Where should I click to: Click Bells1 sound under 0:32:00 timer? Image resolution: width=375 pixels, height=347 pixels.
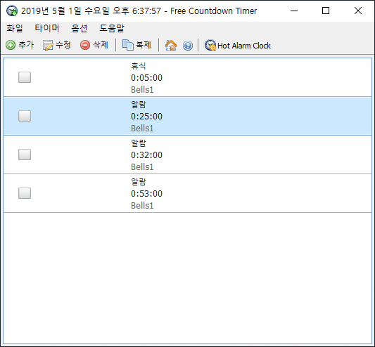[142, 167]
